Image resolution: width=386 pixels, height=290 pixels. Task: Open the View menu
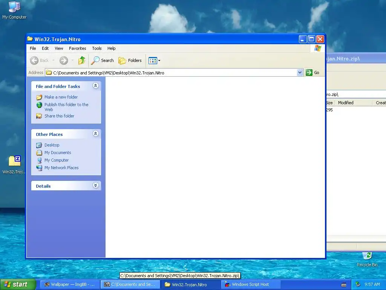click(x=59, y=48)
